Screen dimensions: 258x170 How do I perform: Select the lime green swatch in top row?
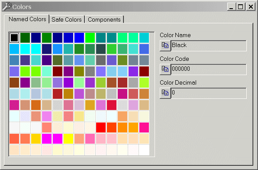tap(90, 38)
